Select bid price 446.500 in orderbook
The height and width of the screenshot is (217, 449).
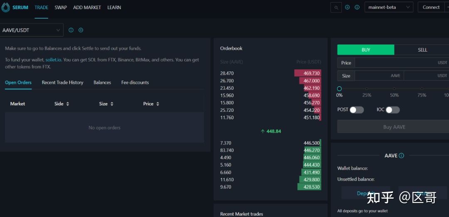pyautogui.click(x=311, y=143)
